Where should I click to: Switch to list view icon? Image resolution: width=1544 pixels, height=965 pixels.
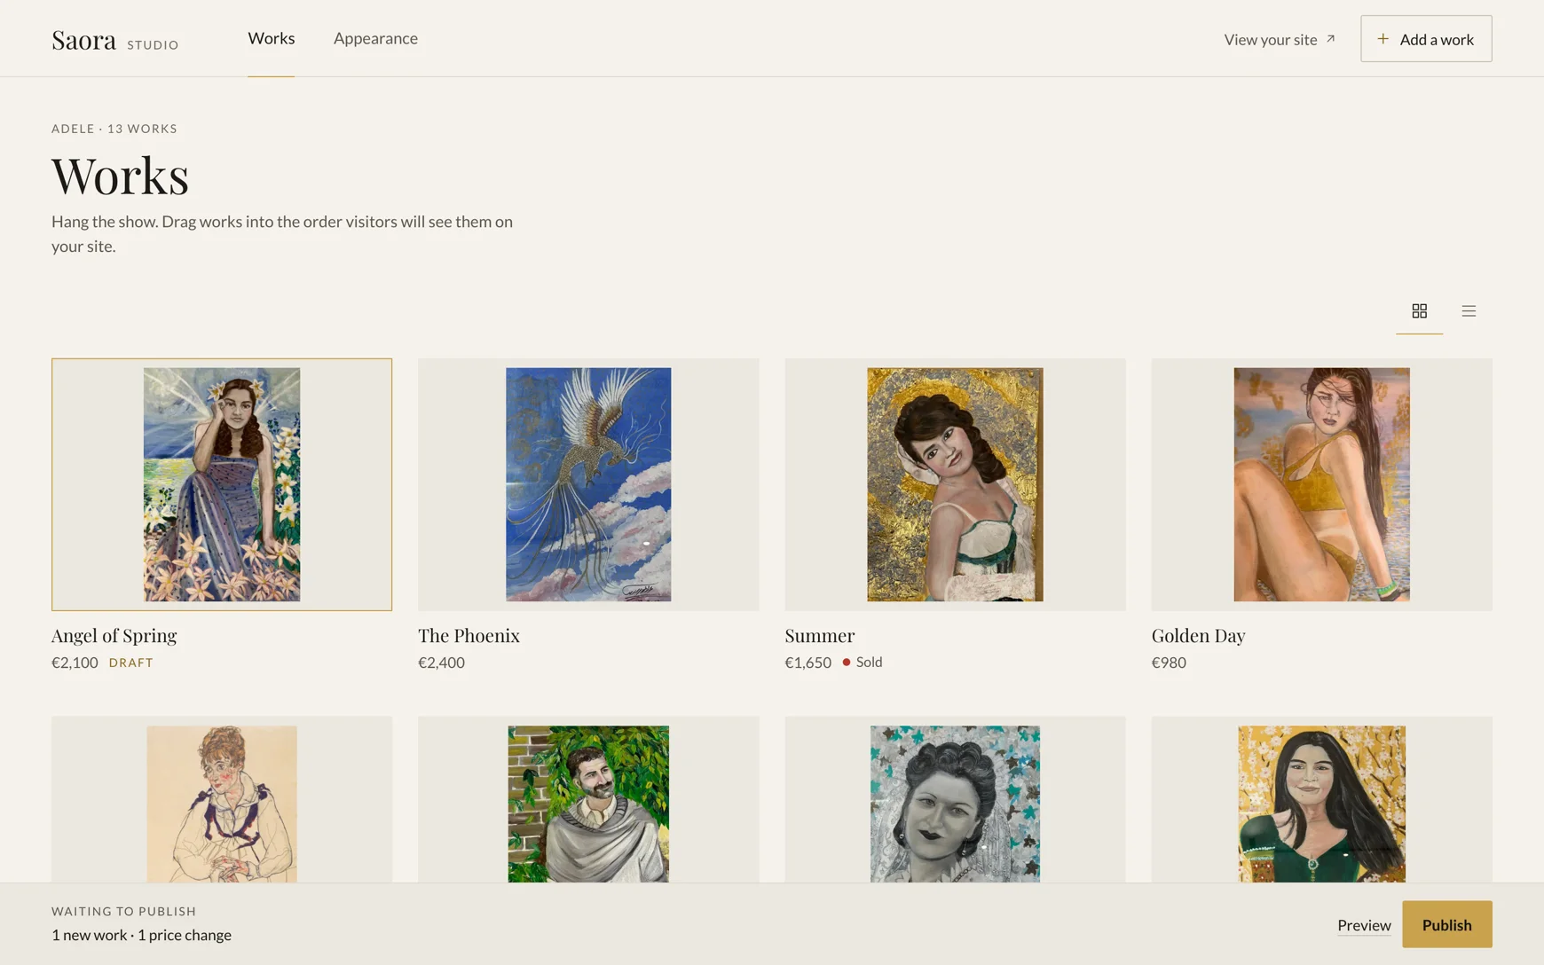tap(1469, 310)
